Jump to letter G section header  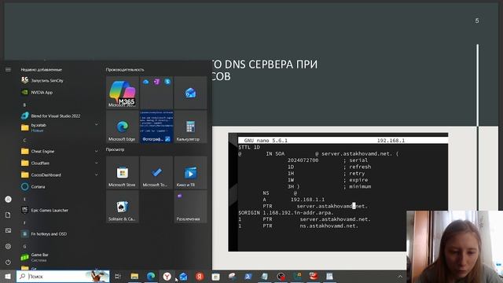pyautogui.click(x=24, y=246)
